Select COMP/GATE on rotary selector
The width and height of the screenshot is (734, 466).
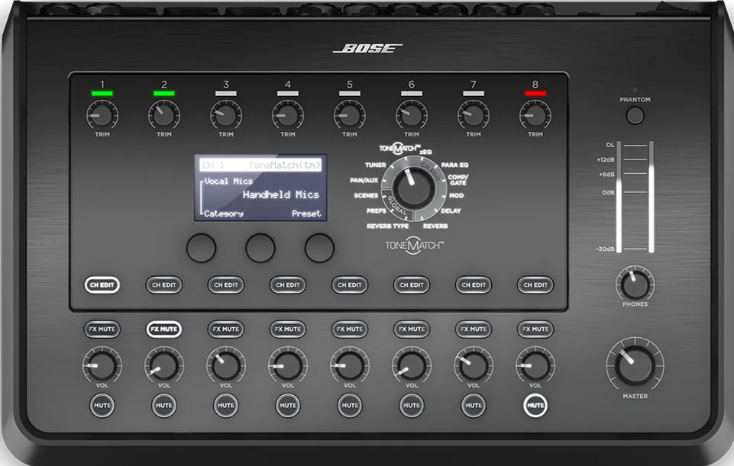458,180
